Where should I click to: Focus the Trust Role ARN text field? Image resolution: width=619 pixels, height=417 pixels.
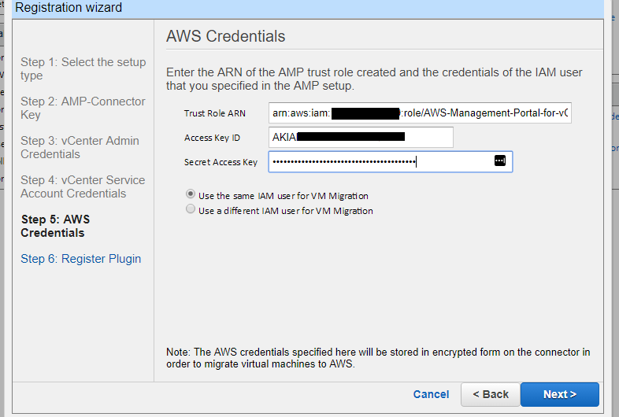tap(420, 113)
